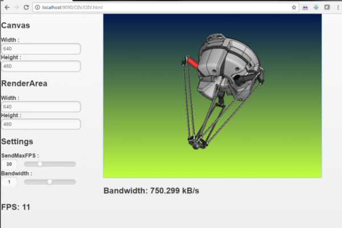Select the Bandwidth value box showing 1

(9, 182)
